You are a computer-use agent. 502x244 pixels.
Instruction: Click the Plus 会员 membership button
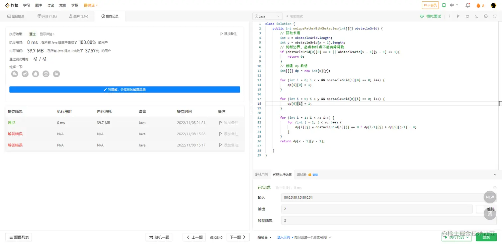point(430,5)
